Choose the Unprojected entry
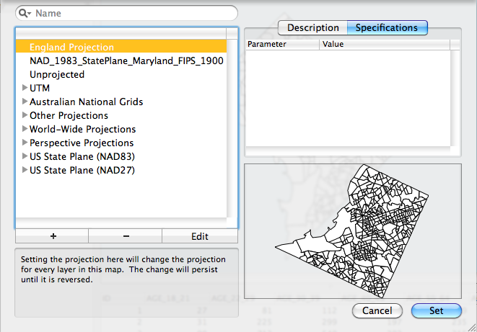This screenshot has width=477, height=332. [x=57, y=74]
